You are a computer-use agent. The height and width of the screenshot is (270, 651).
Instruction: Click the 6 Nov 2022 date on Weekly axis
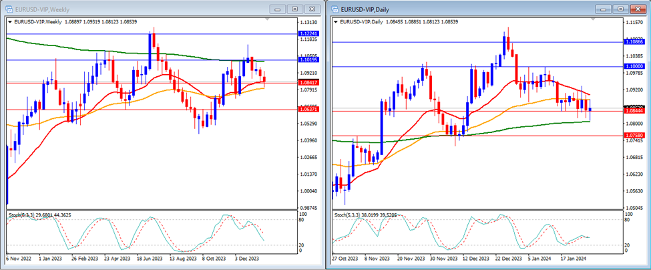[x=18, y=258]
